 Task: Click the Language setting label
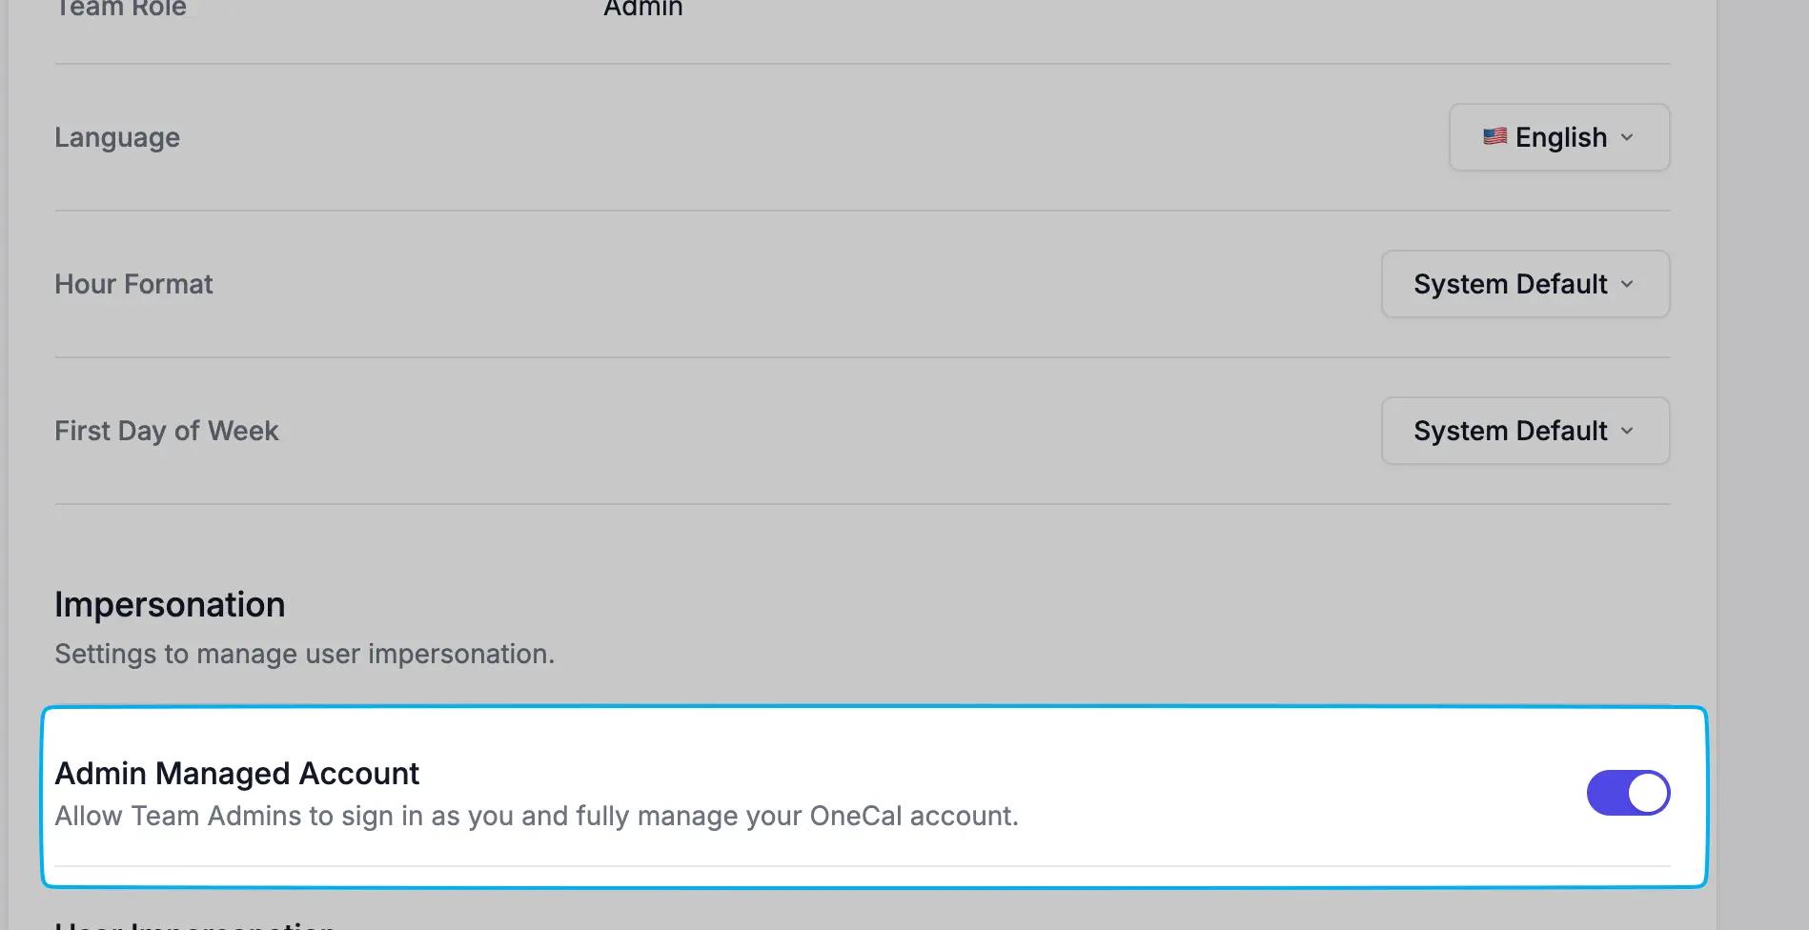coord(117,137)
